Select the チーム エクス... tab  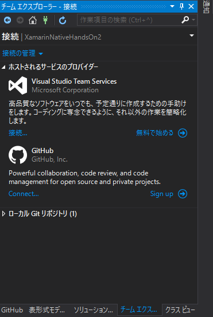[x=139, y=310]
